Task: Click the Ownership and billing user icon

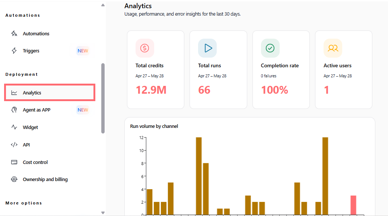Action: 14,179
